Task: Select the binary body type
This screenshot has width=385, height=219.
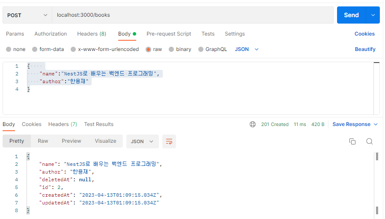Action: tap(180, 49)
